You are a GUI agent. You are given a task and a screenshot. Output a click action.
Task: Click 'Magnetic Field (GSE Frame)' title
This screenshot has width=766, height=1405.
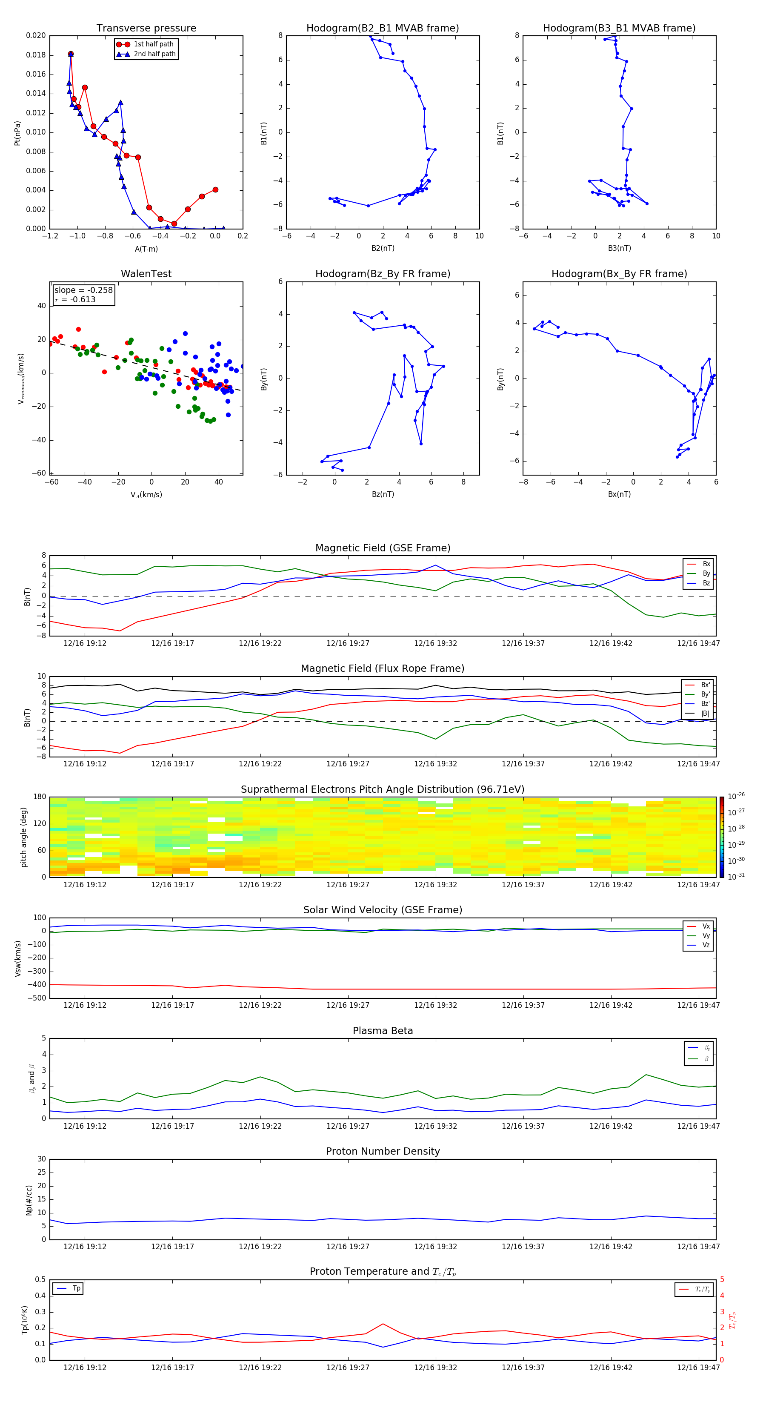[383, 548]
